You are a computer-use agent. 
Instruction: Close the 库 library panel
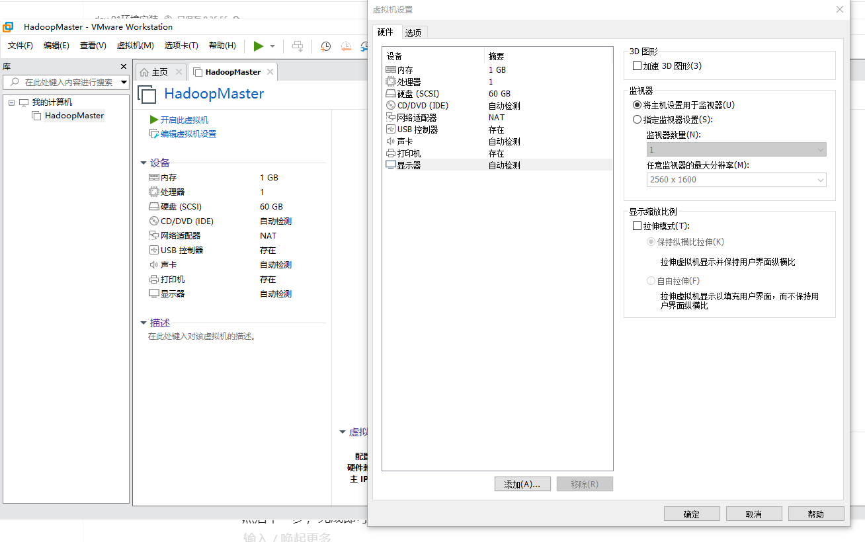click(123, 67)
